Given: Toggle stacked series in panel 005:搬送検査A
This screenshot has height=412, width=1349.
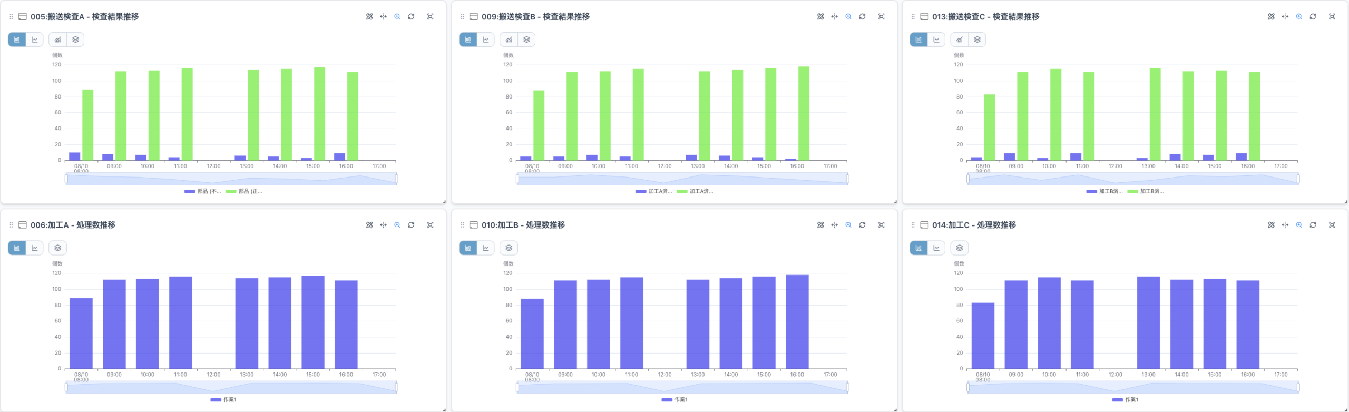Looking at the screenshot, I should [75, 40].
